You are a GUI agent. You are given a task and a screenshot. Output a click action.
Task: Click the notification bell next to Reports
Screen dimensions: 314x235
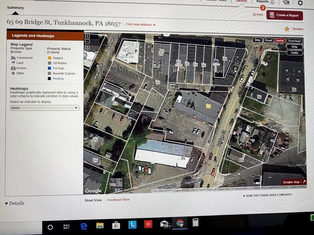point(272,2)
